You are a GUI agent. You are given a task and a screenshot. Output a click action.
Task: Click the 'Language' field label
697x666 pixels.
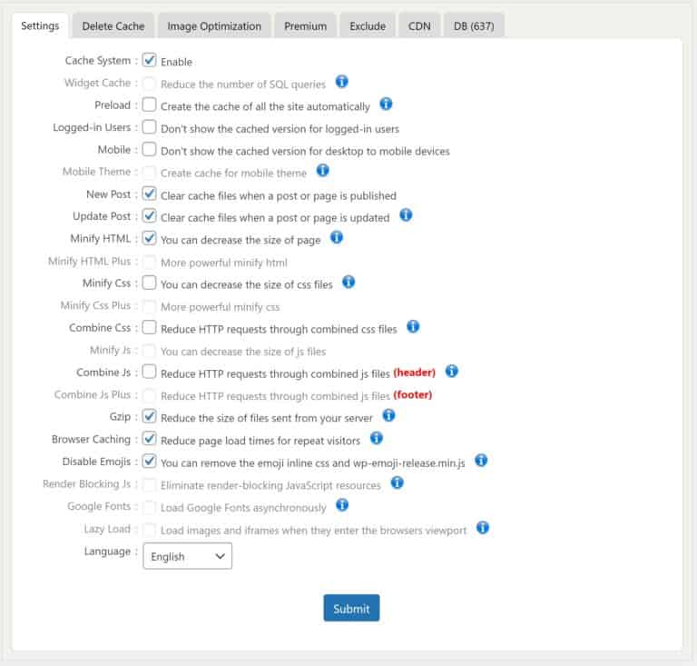click(x=108, y=552)
